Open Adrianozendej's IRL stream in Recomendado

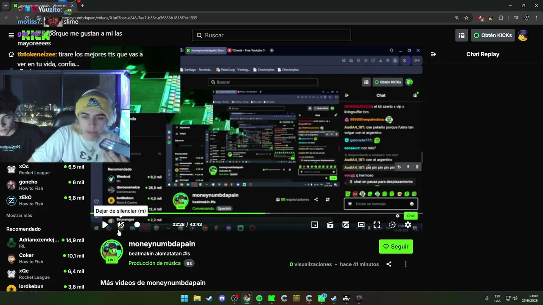click(x=45, y=243)
